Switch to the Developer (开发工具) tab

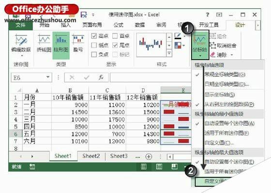(x=209, y=25)
